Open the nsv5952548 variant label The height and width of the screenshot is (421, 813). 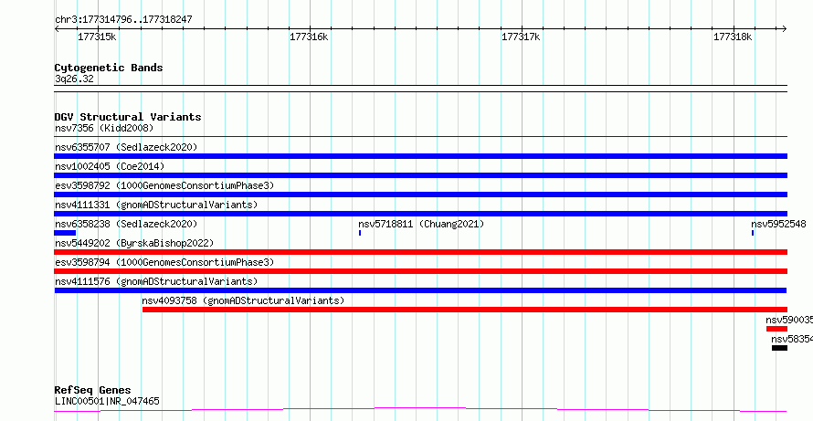pyautogui.click(x=778, y=224)
